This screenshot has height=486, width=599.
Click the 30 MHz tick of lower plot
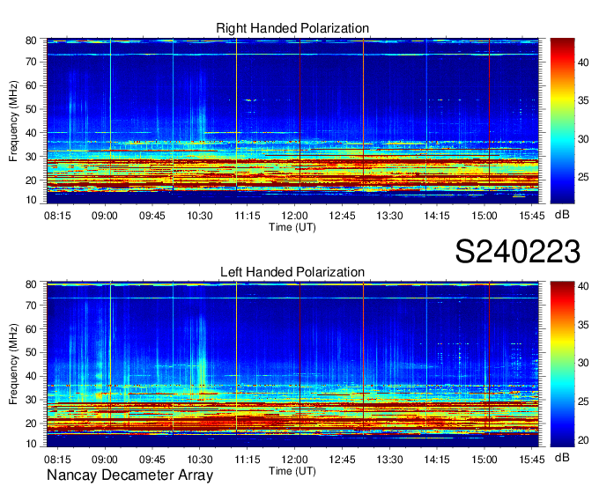click(x=31, y=400)
